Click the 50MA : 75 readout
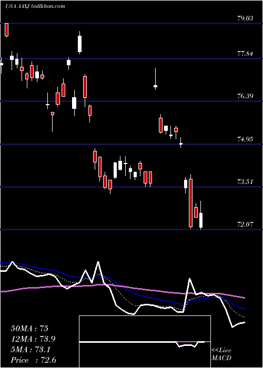 click(x=29, y=329)
